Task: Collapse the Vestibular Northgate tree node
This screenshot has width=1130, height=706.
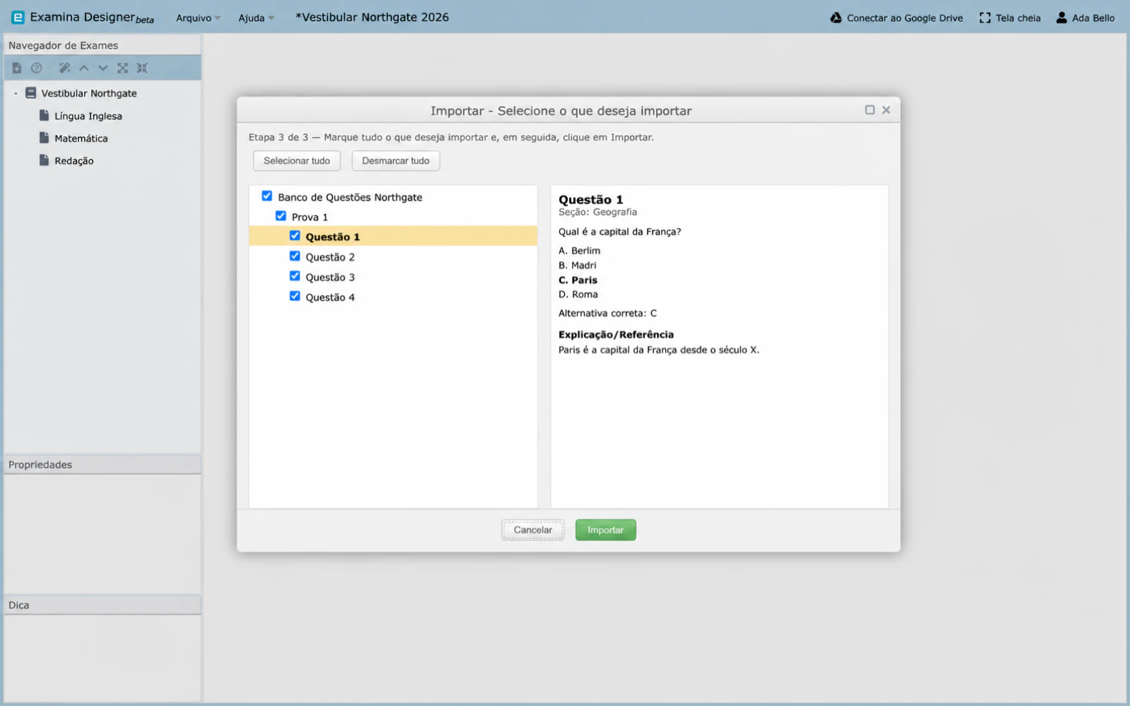Action: pos(16,93)
